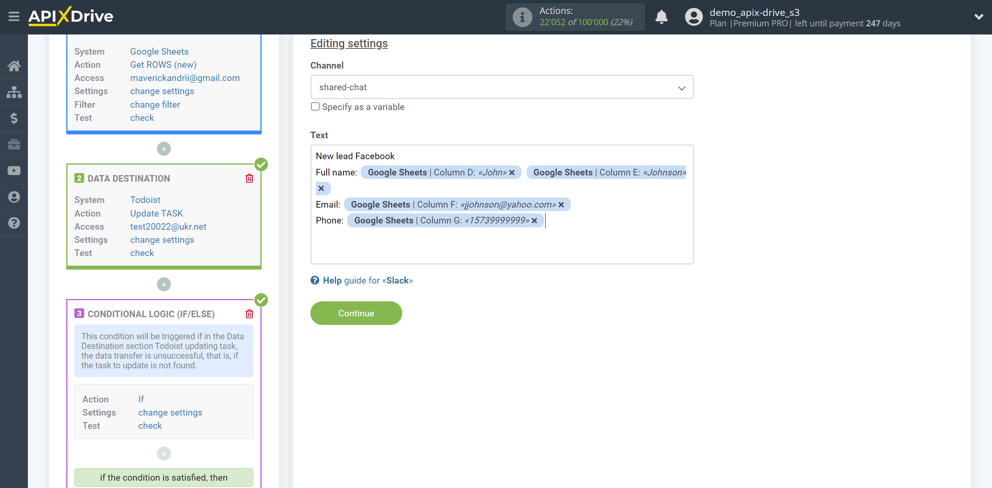Screen dimensions: 992x488
Task: Remove Column G phone variable tag
Action: pyautogui.click(x=534, y=220)
